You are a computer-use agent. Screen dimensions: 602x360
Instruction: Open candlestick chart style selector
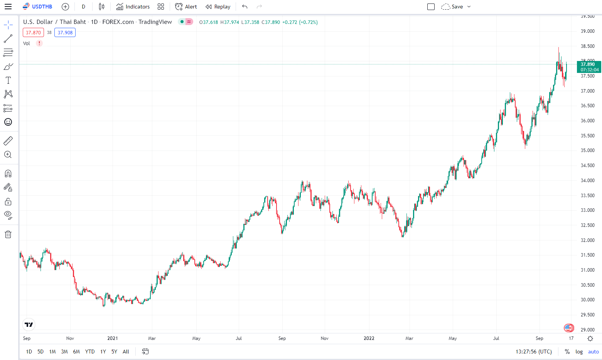tap(101, 7)
